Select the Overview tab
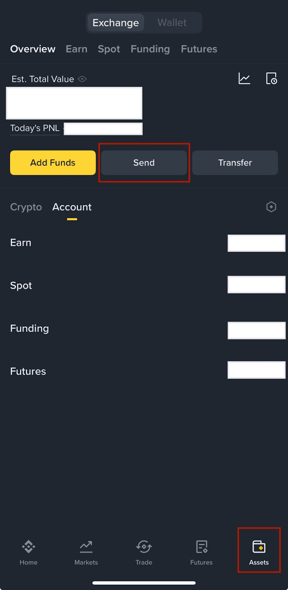288x590 pixels. [33, 49]
